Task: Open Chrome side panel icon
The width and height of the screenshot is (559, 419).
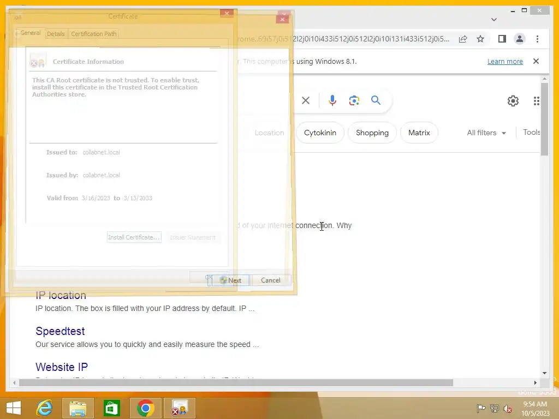Action: pyautogui.click(x=502, y=39)
